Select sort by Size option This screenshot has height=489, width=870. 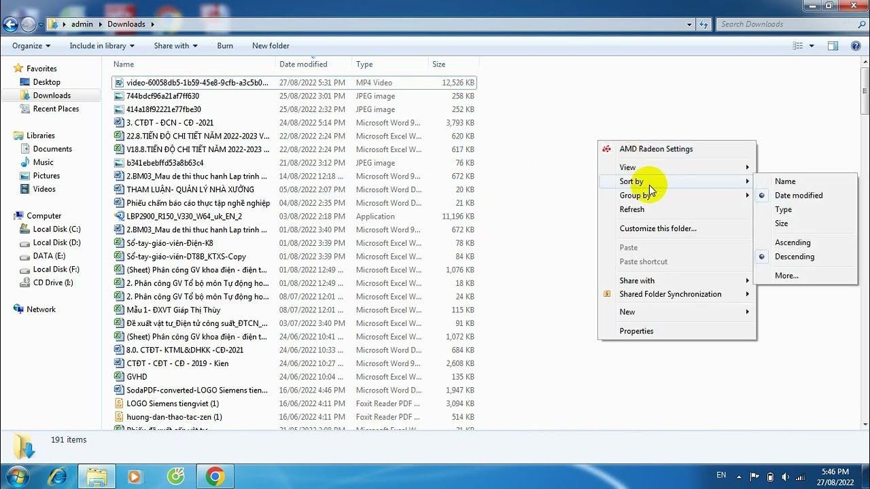click(x=782, y=223)
